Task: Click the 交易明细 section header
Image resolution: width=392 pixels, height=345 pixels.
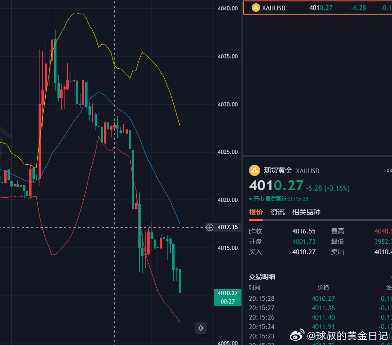Action: coord(262,277)
